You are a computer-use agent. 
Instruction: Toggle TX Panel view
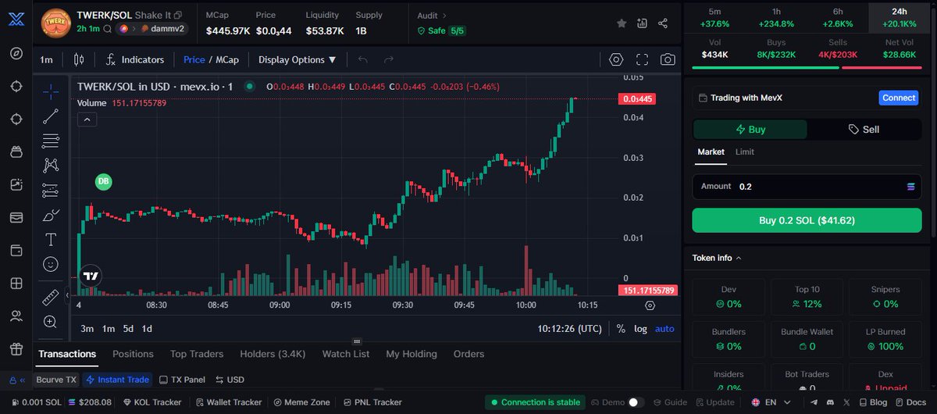[182, 380]
